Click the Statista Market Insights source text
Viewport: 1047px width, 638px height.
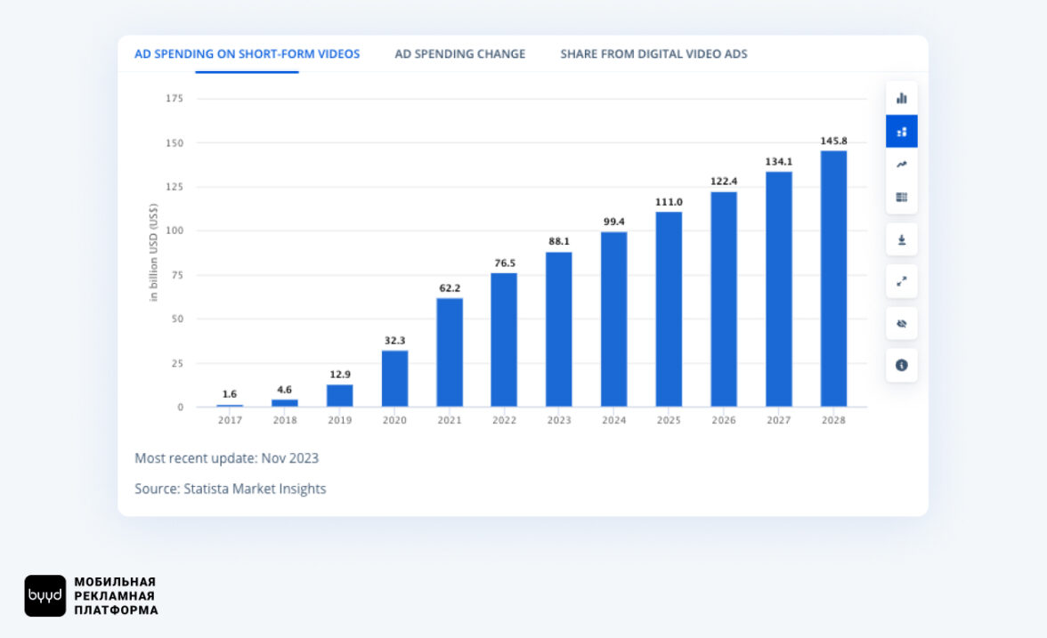point(230,489)
